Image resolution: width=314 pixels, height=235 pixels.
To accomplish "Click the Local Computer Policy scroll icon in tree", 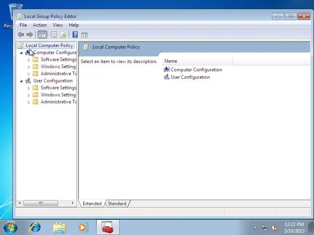I will [x=21, y=45].
